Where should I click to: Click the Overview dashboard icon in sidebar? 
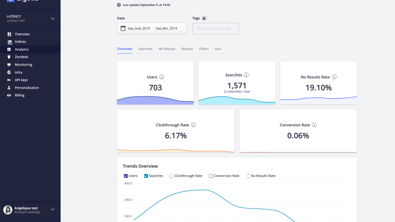[9, 34]
